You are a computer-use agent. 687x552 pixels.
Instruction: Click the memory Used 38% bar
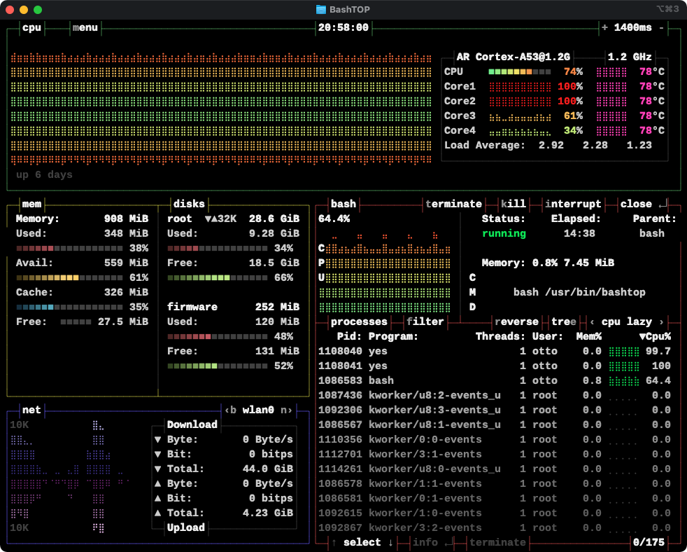70,249
